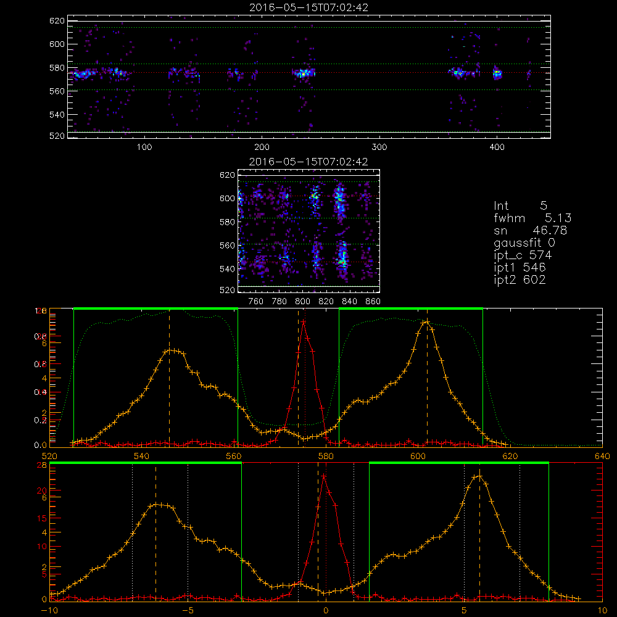Click x-axis label 400 on wide image
617x617 pixels.
pyautogui.click(x=497, y=147)
